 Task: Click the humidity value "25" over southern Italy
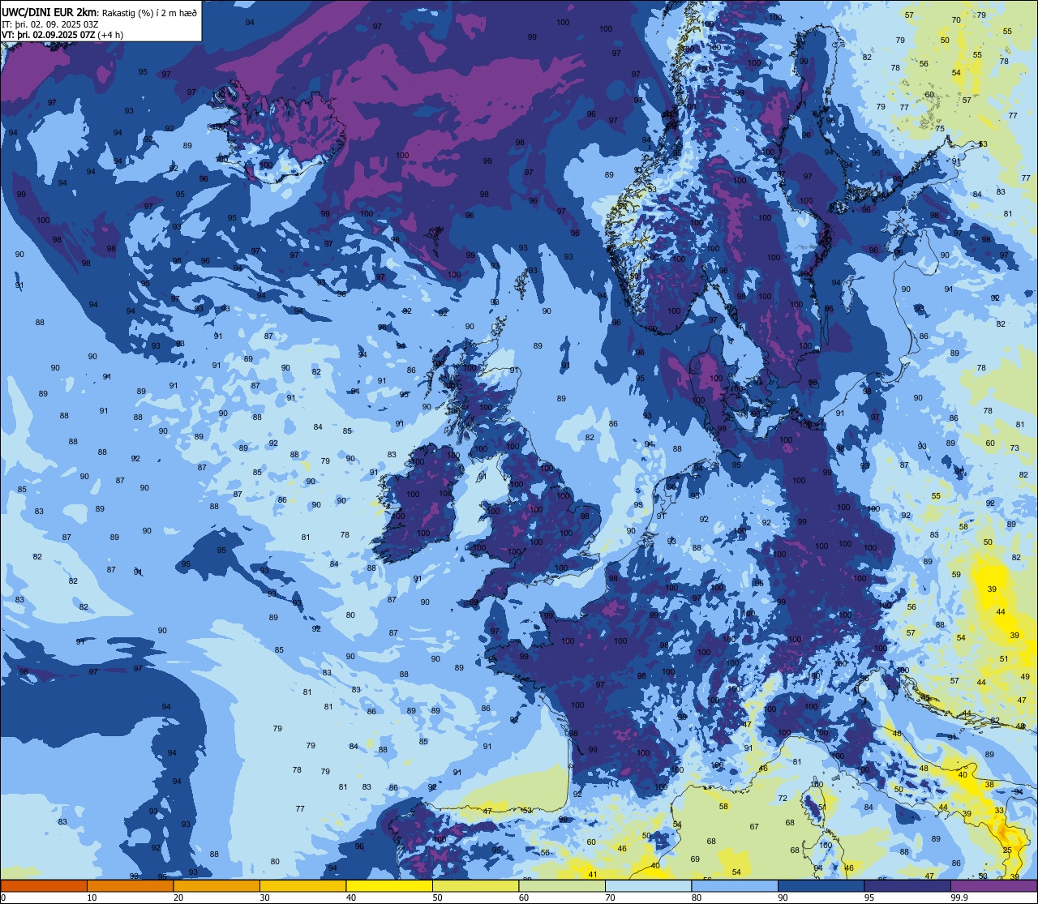point(1006,850)
